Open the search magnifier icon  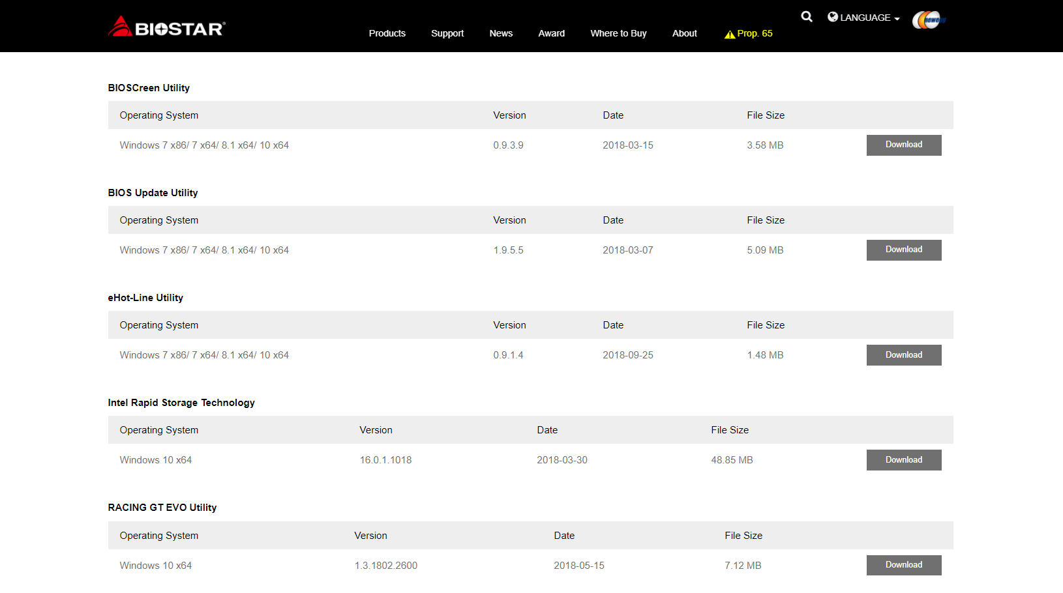[807, 17]
